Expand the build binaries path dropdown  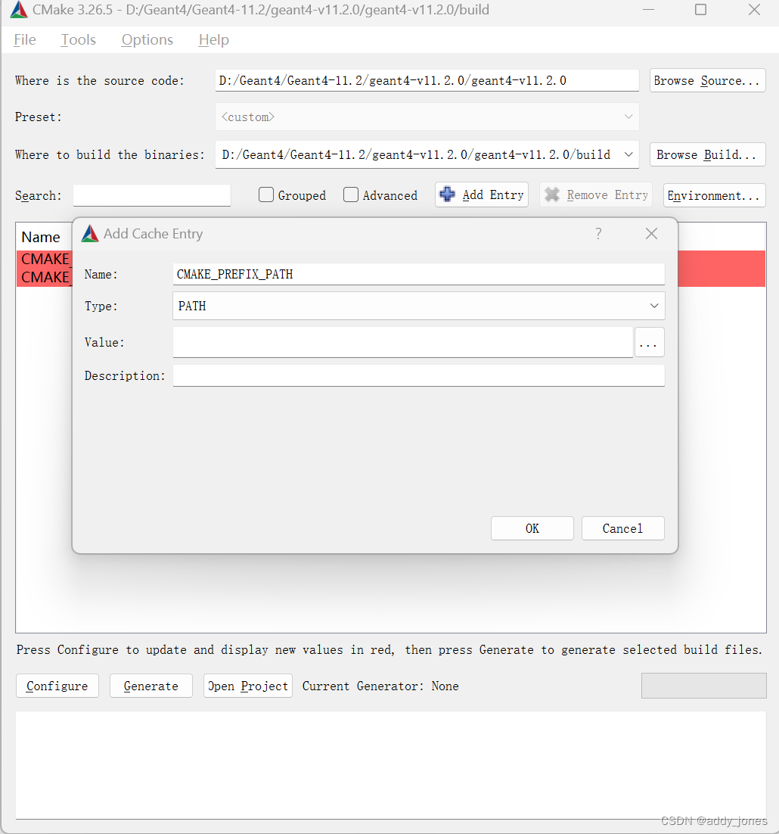pyautogui.click(x=628, y=155)
